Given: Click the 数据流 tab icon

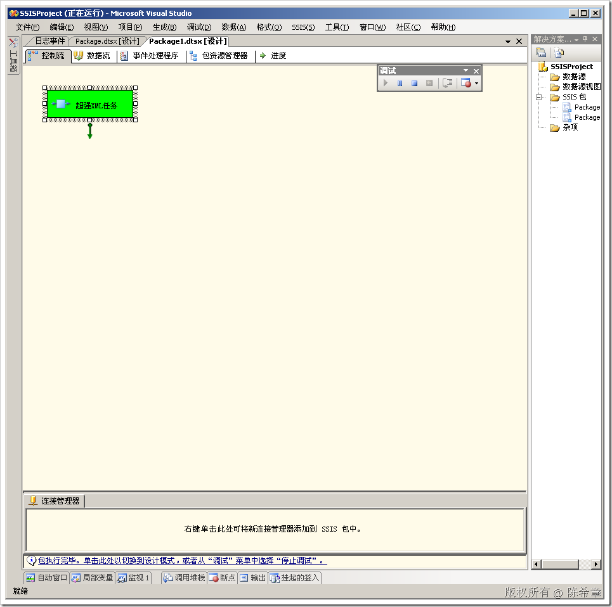Looking at the screenshot, I should (79, 56).
